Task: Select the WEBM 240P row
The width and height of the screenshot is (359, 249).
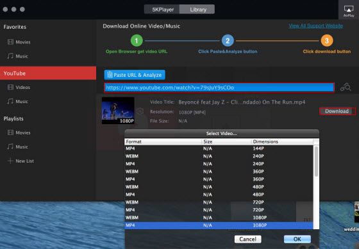Action: (x=219, y=156)
